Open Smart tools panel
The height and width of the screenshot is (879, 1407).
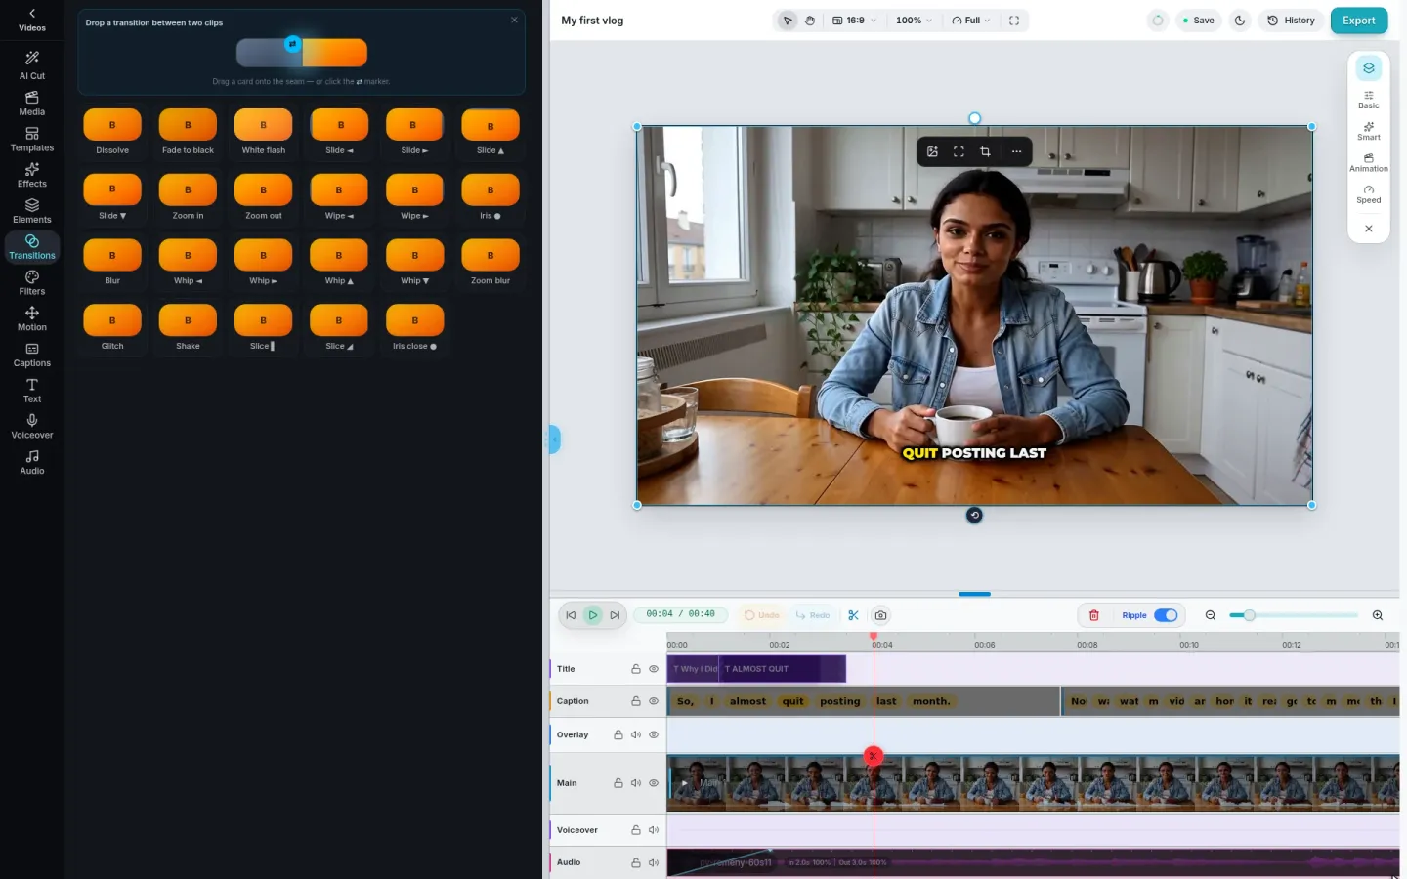1369,131
